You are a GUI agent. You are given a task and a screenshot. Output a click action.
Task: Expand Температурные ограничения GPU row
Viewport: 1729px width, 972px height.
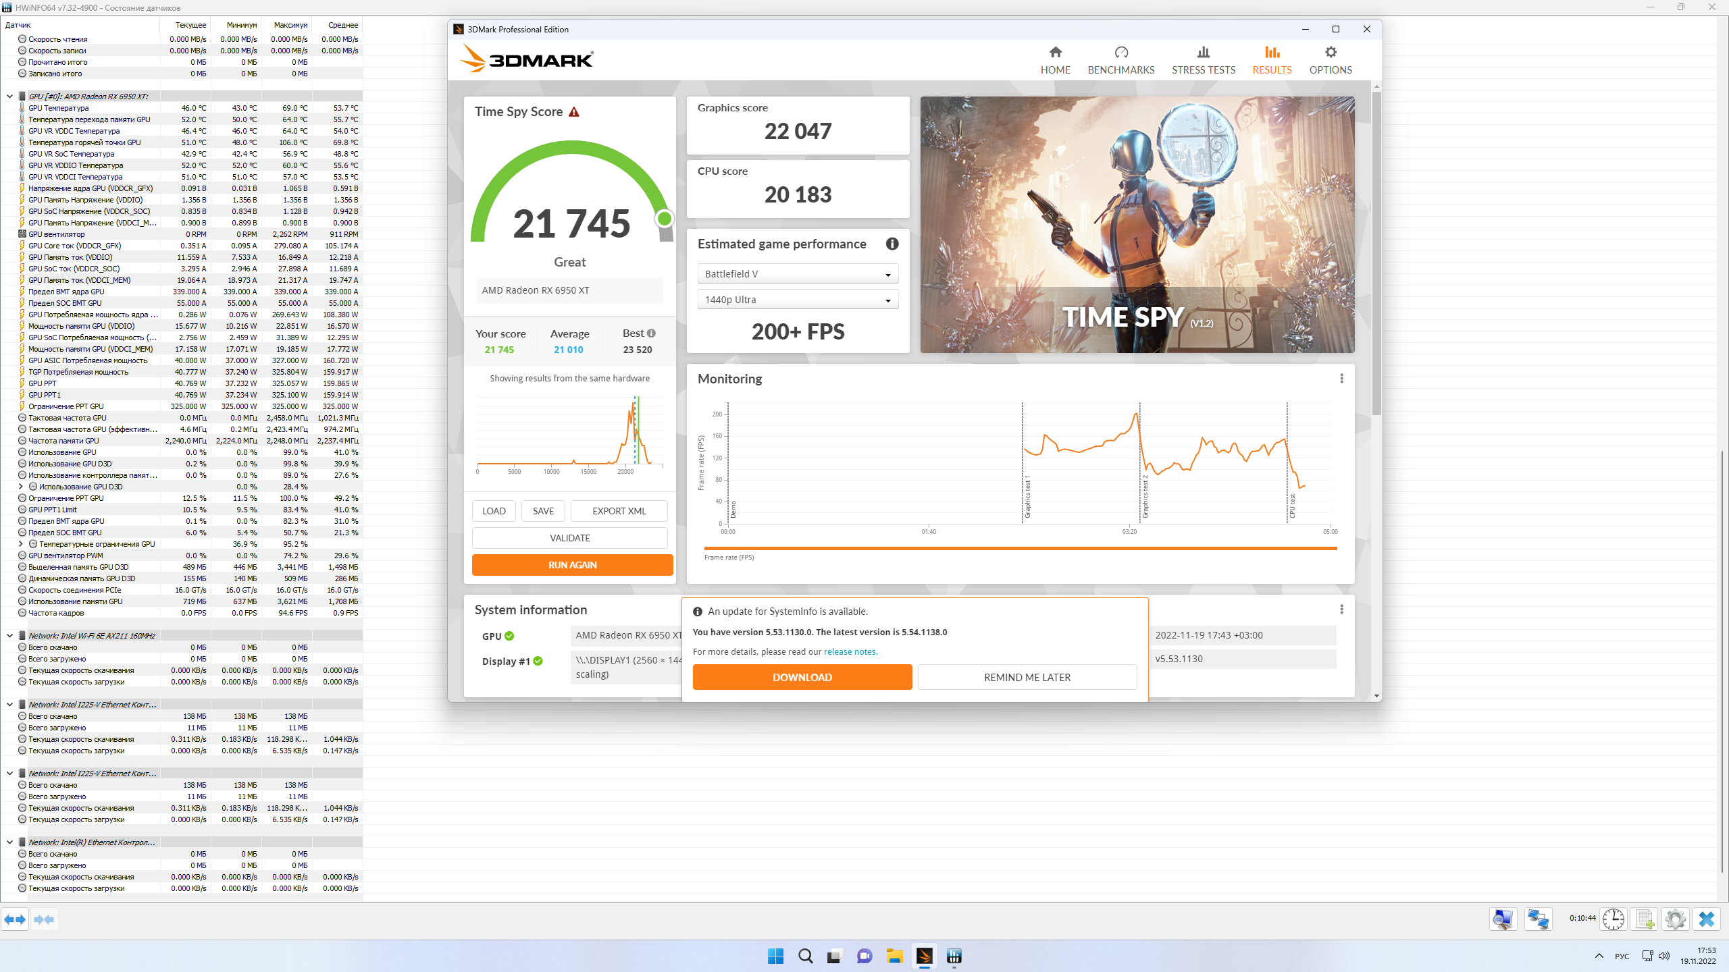point(21,544)
